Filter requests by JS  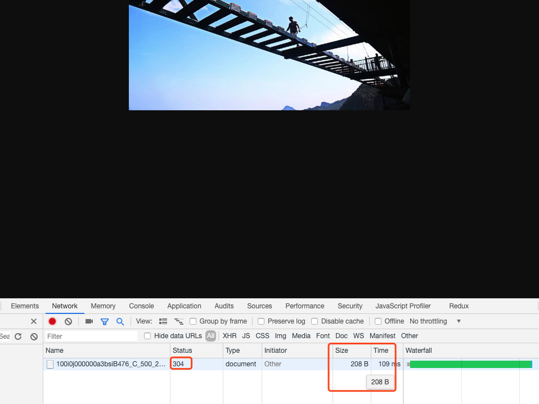click(246, 336)
